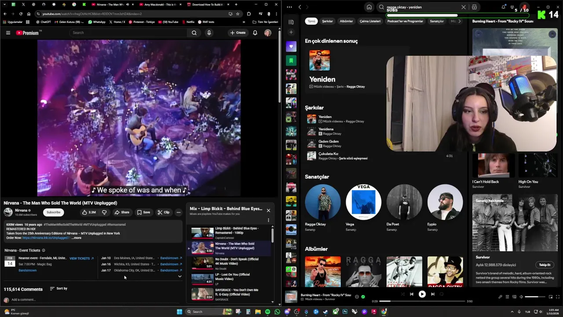
Task: Open the Nirvana.lnk.to order link
Action: point(46,238)
